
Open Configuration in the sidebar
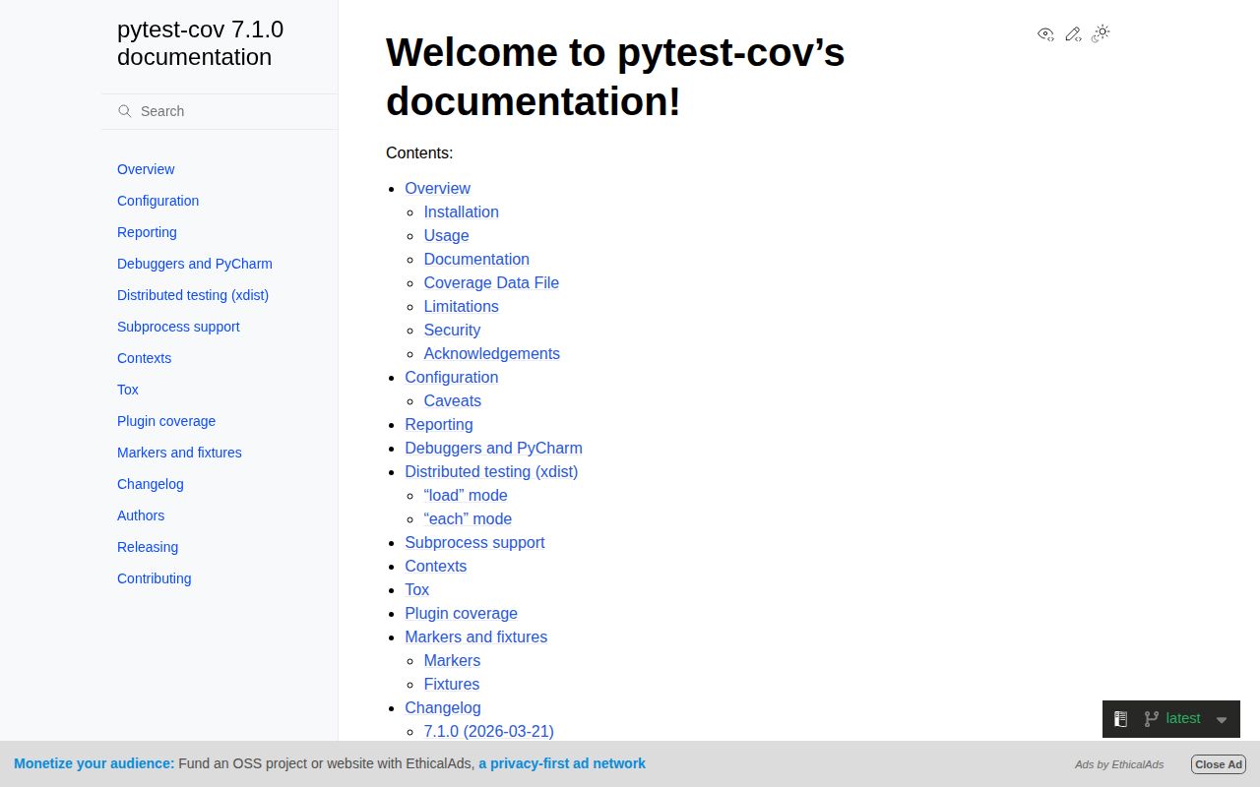pos(157,201)
